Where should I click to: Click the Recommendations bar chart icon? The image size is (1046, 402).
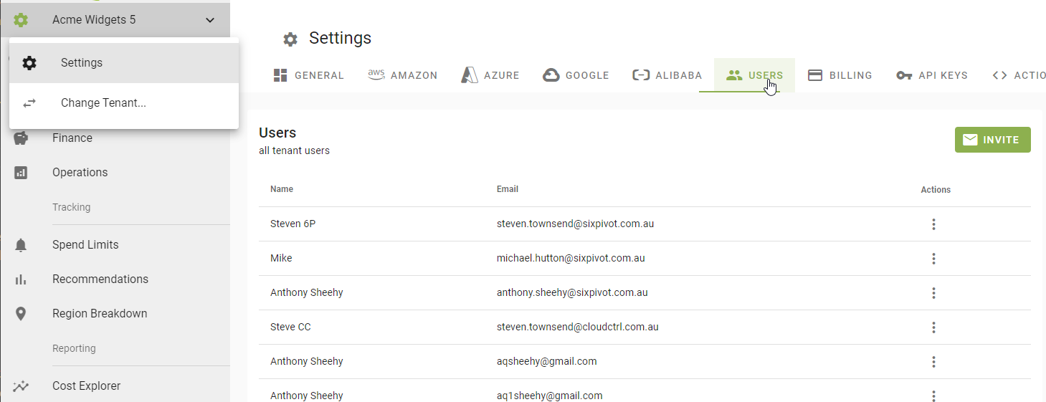point(21,279)
